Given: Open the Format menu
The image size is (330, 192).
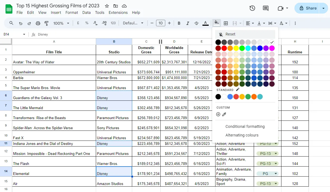Looking at the screenshot, I should point(72,12).
